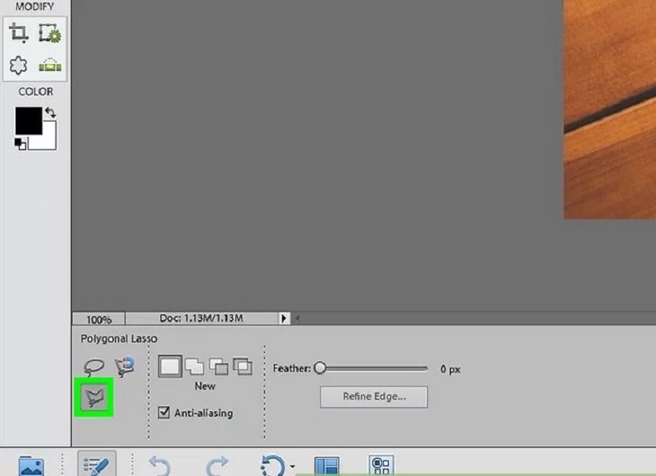Open the Organizer
The height and width of the screenshot is (476, 656).
(381, 465)
